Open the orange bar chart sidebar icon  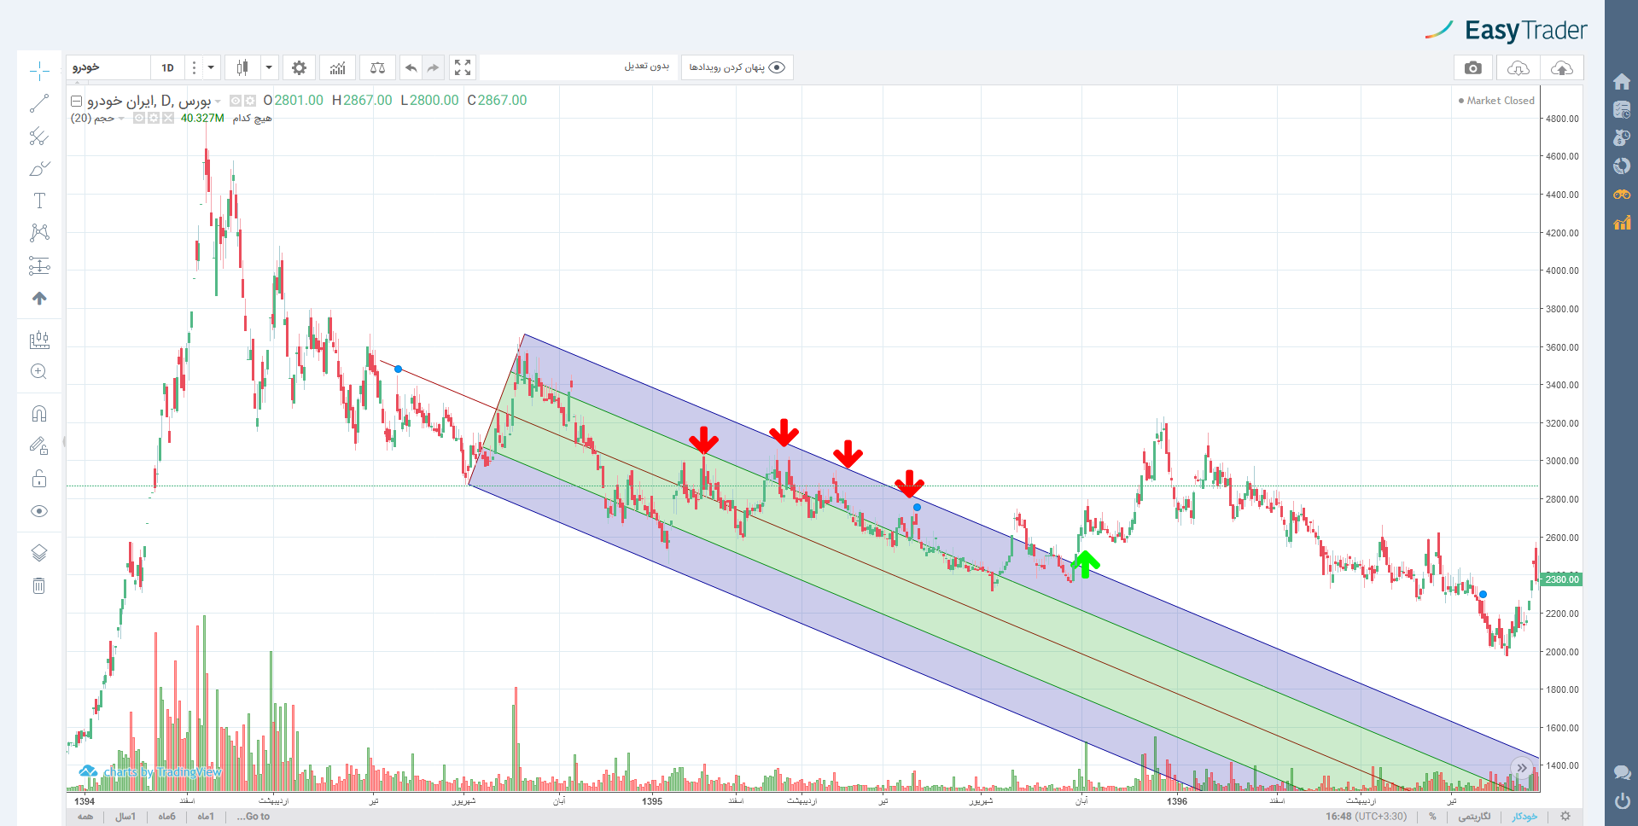pos(1622,223)
